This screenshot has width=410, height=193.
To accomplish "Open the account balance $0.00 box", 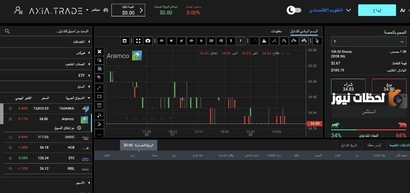I will pyautogui.click(x=128, y=11).
